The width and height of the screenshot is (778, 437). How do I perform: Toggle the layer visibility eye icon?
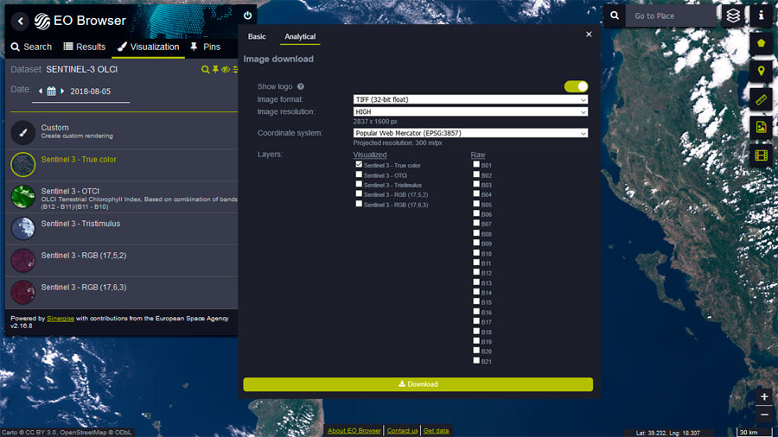(226, 69)
